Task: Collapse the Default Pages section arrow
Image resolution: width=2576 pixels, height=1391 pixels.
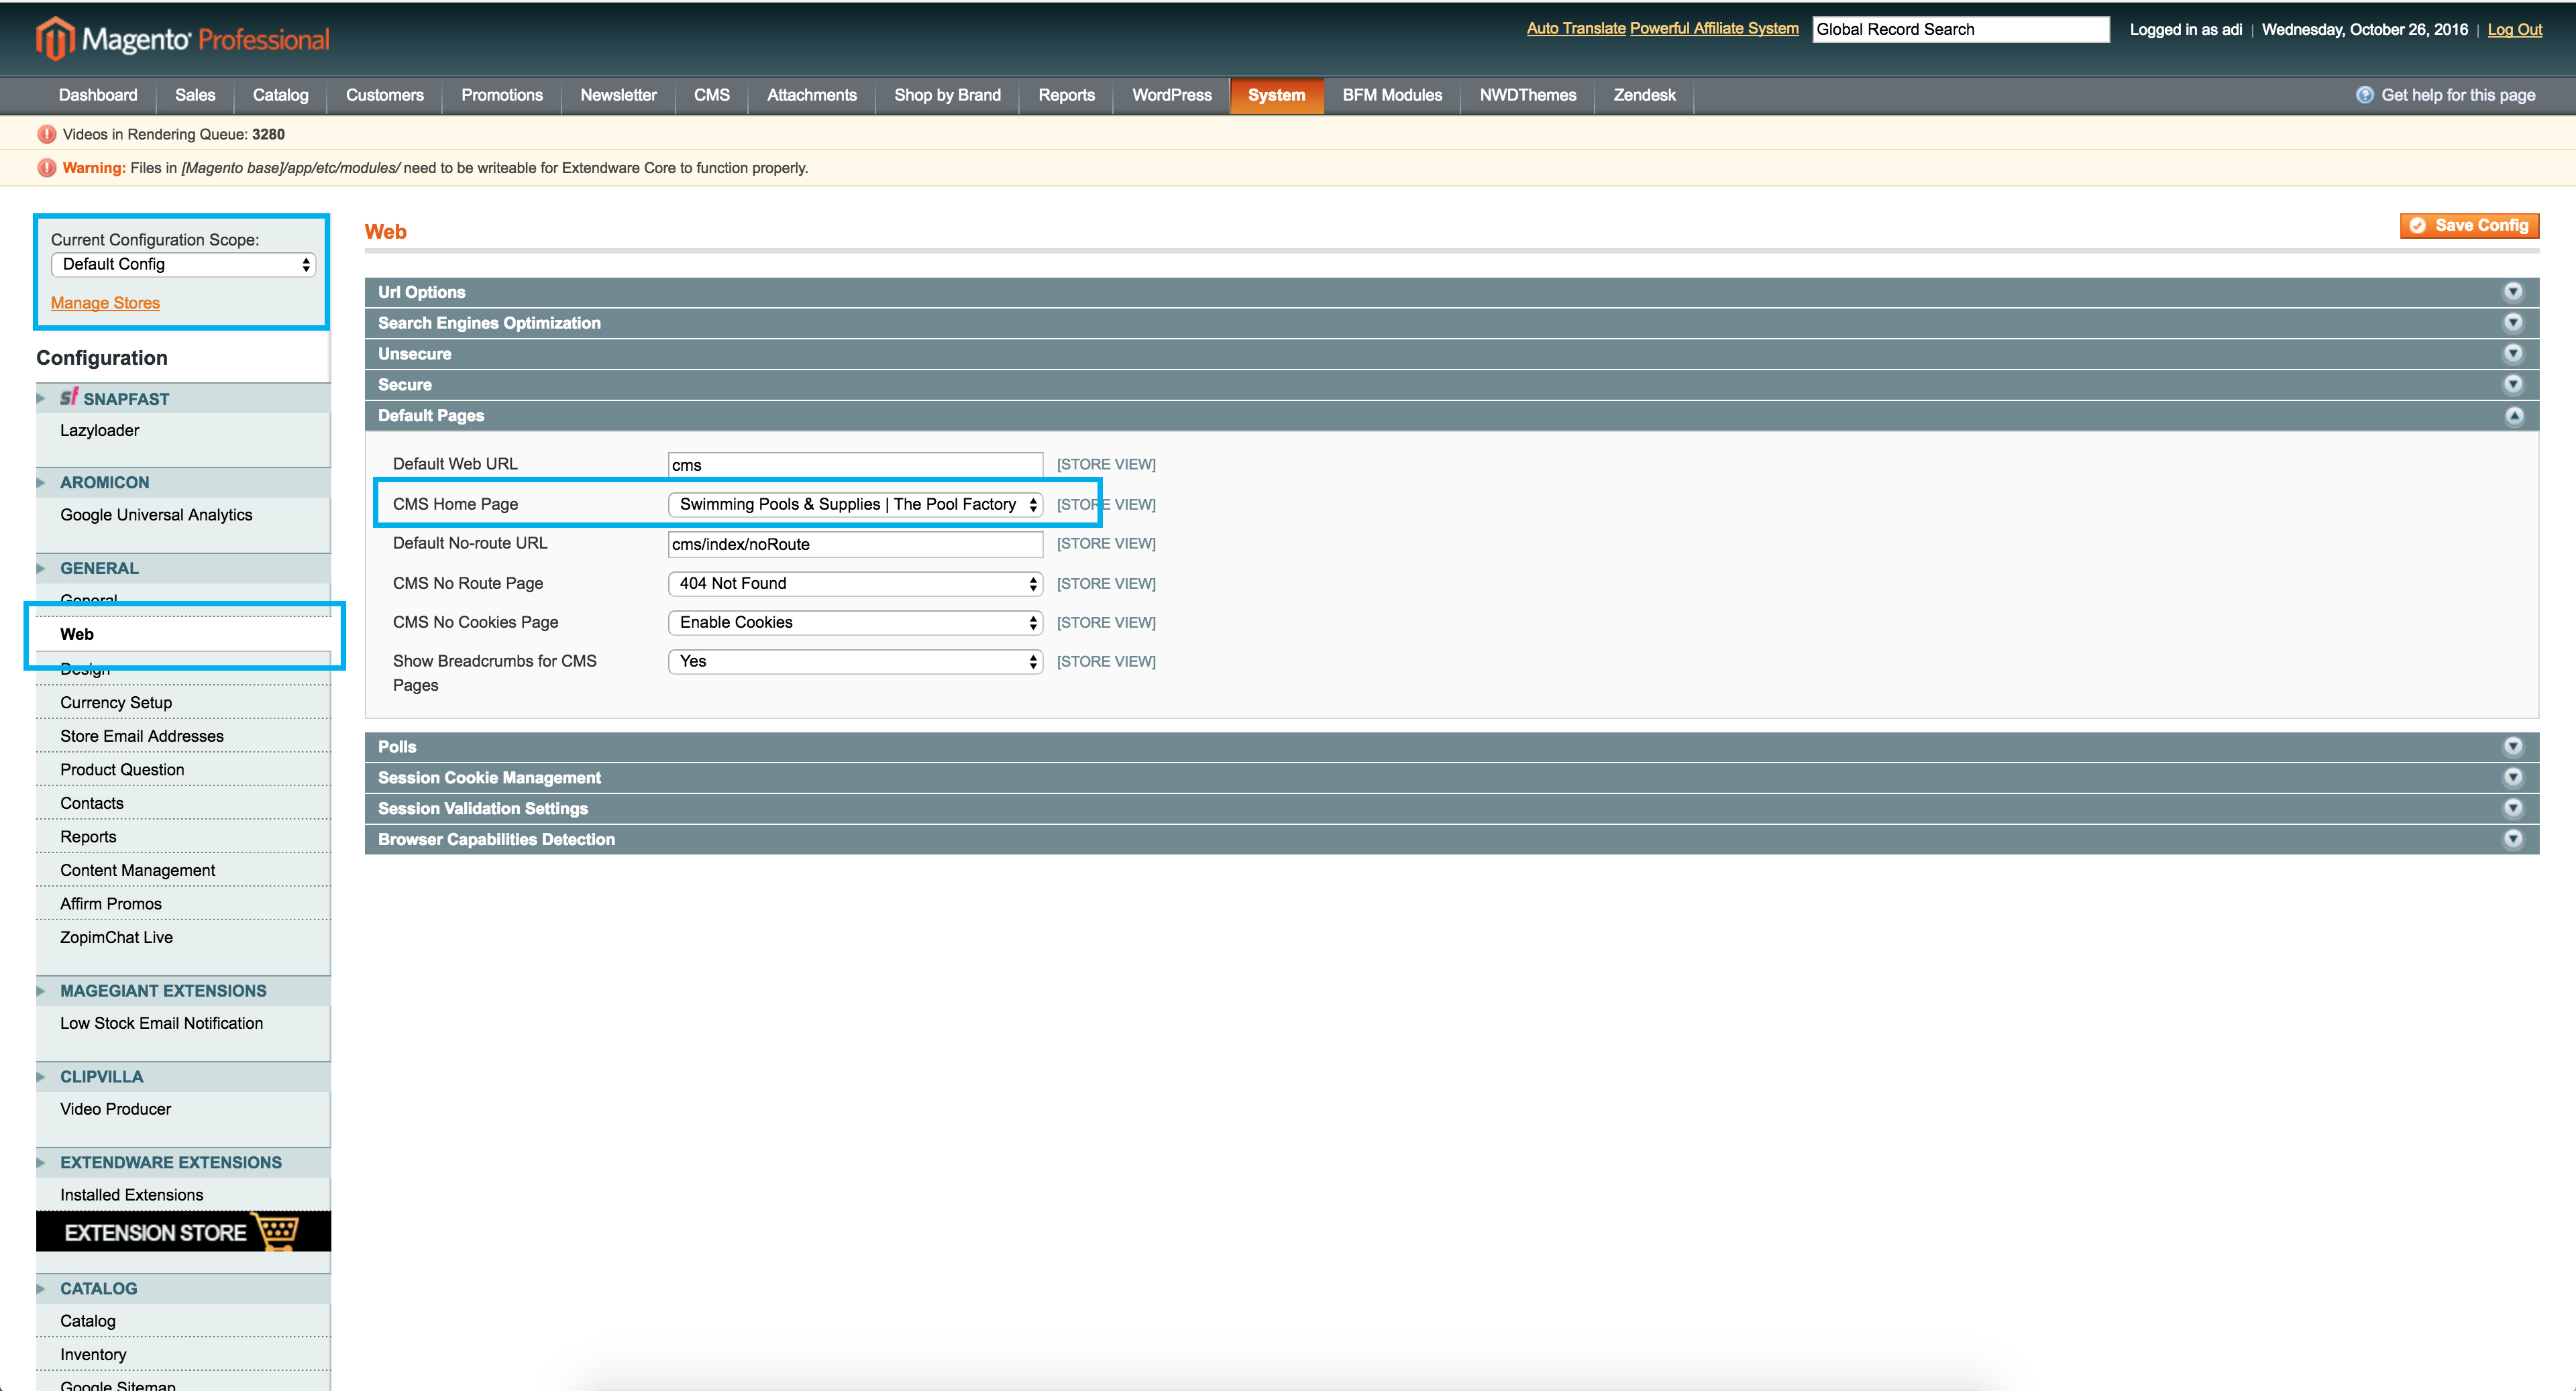Action: pyautogui.click(x=2513, y=416)
